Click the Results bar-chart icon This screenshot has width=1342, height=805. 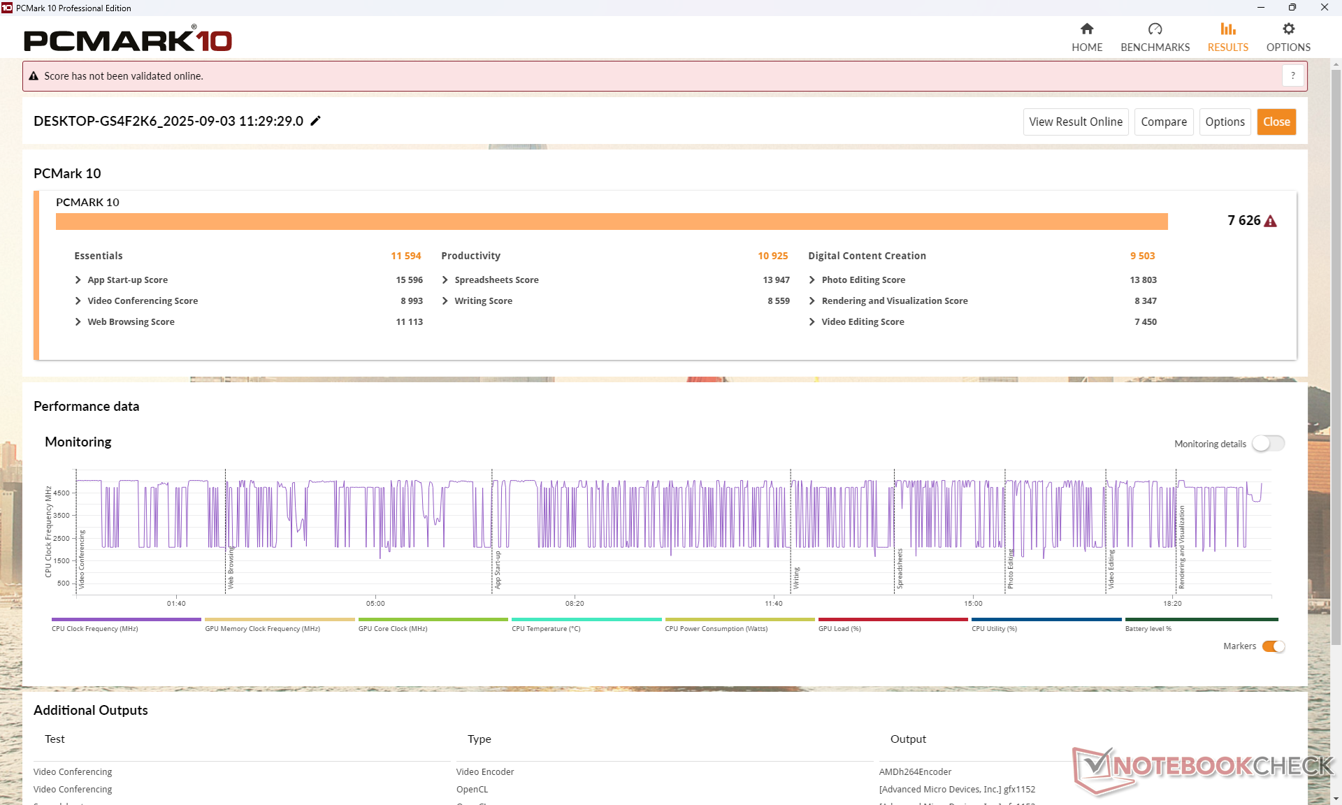click(x=1227, y=29)
